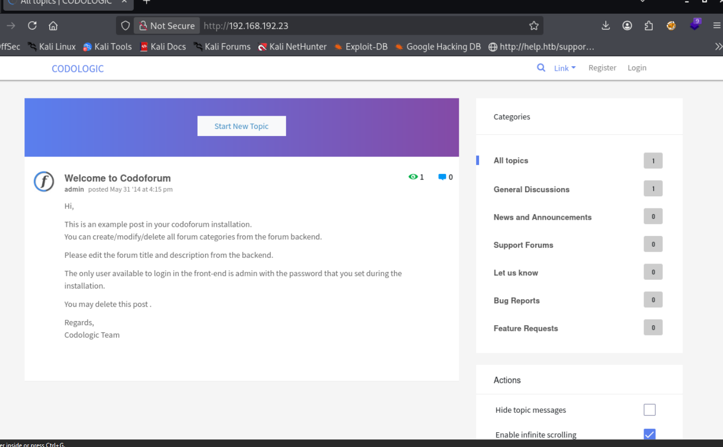Open the browser downloads icon

click(605, 25)
